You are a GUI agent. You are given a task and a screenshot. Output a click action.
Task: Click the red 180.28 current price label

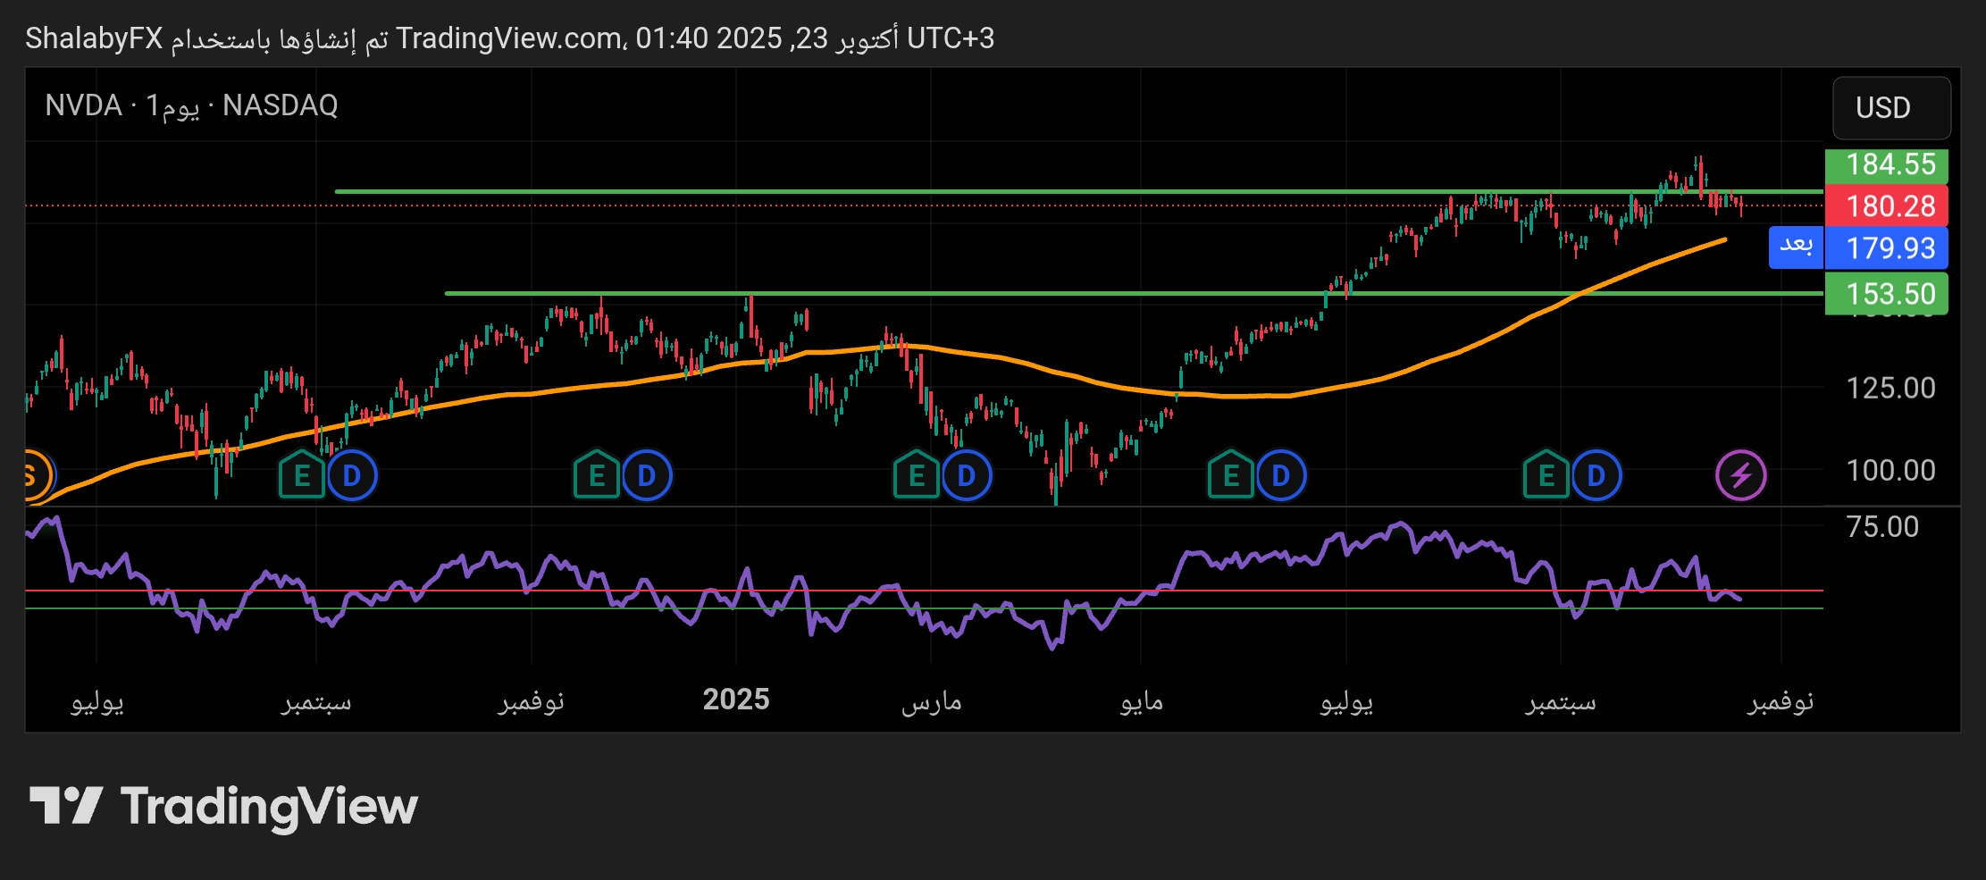click(x=1886, y=206)
